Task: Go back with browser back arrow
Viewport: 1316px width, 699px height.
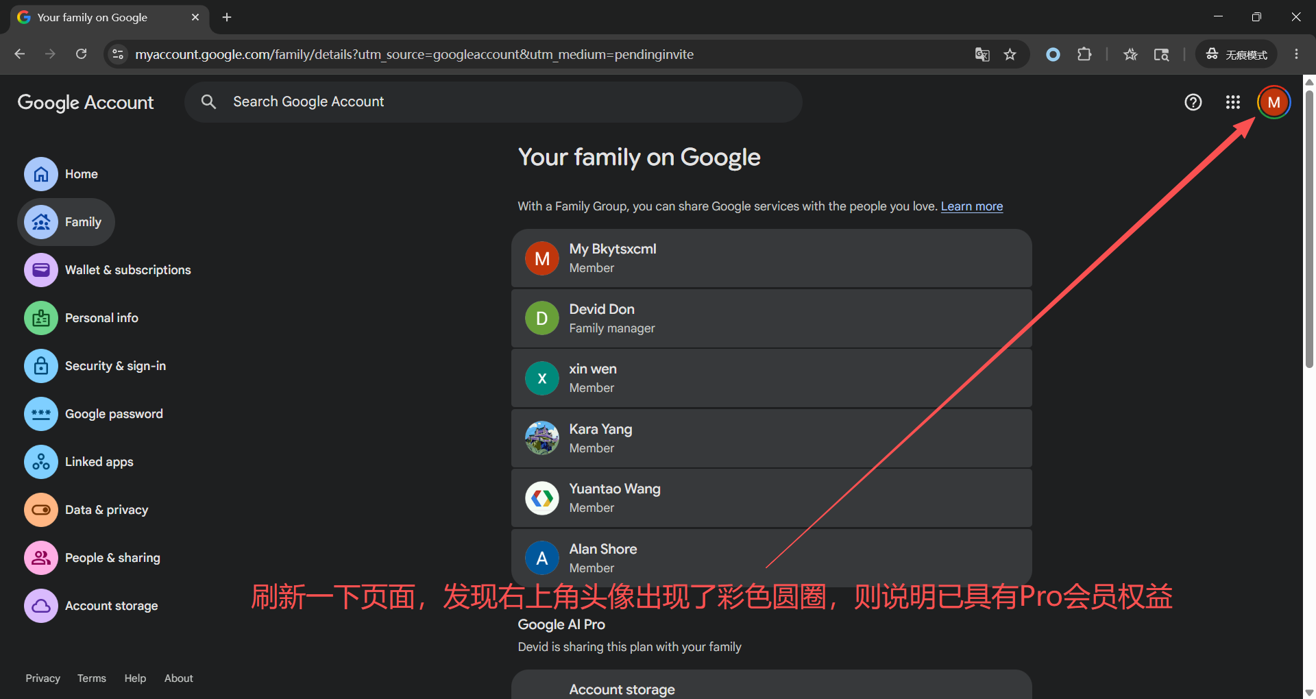Action: 19,54
